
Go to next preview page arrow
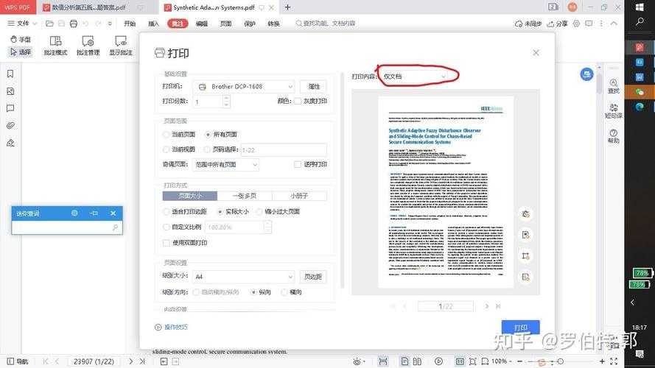coord(487,306)
